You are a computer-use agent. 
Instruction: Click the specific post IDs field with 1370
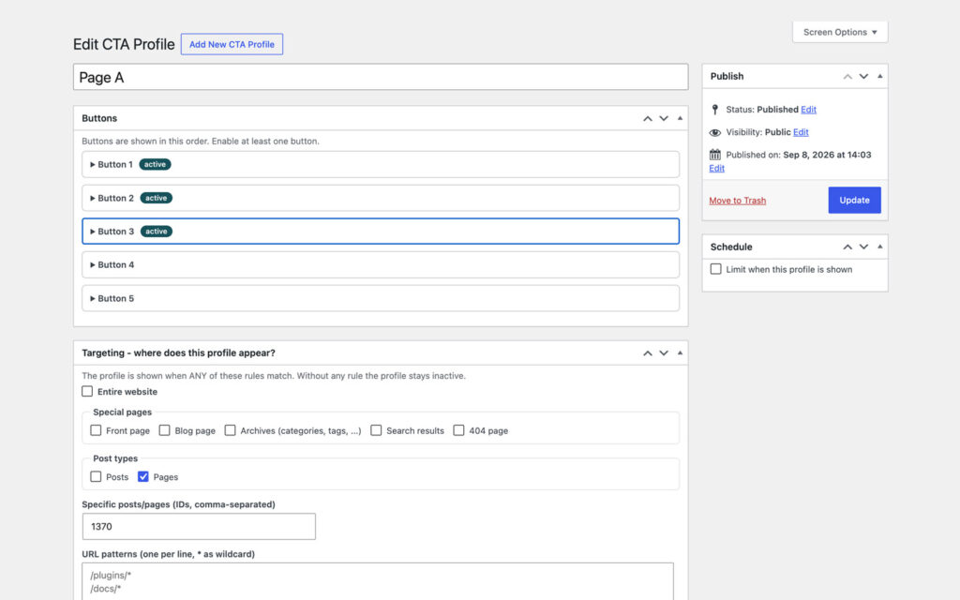pyautogui.click(x=199, y=527)
